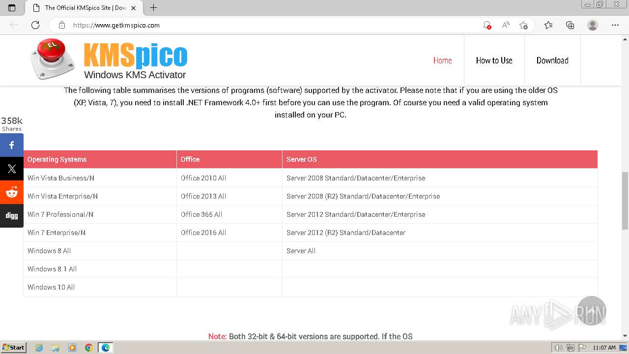Click the Server OS column header
629x354 pixels.
click(440, 159)
